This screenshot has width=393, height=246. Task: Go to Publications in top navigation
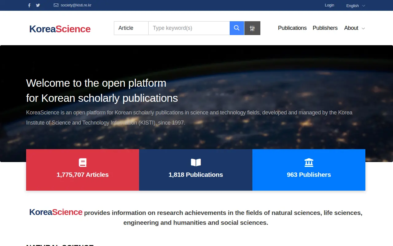click(x=292, y=28)
